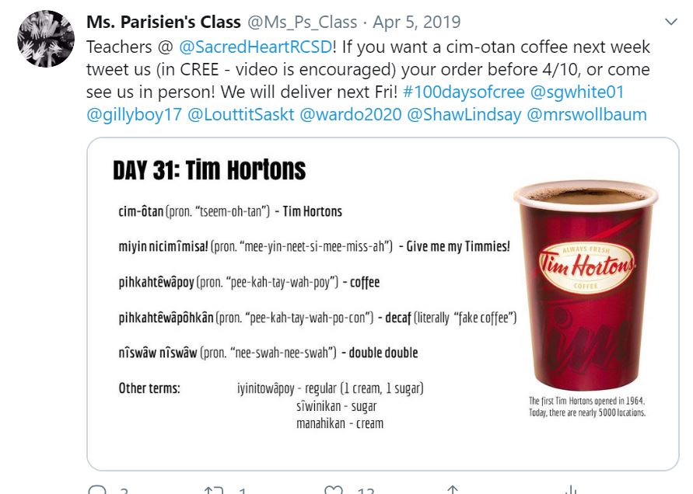Screen dimensions: 693x494
Task: Open the @wardo2020 mention
Action: click(x=351, y=114)
